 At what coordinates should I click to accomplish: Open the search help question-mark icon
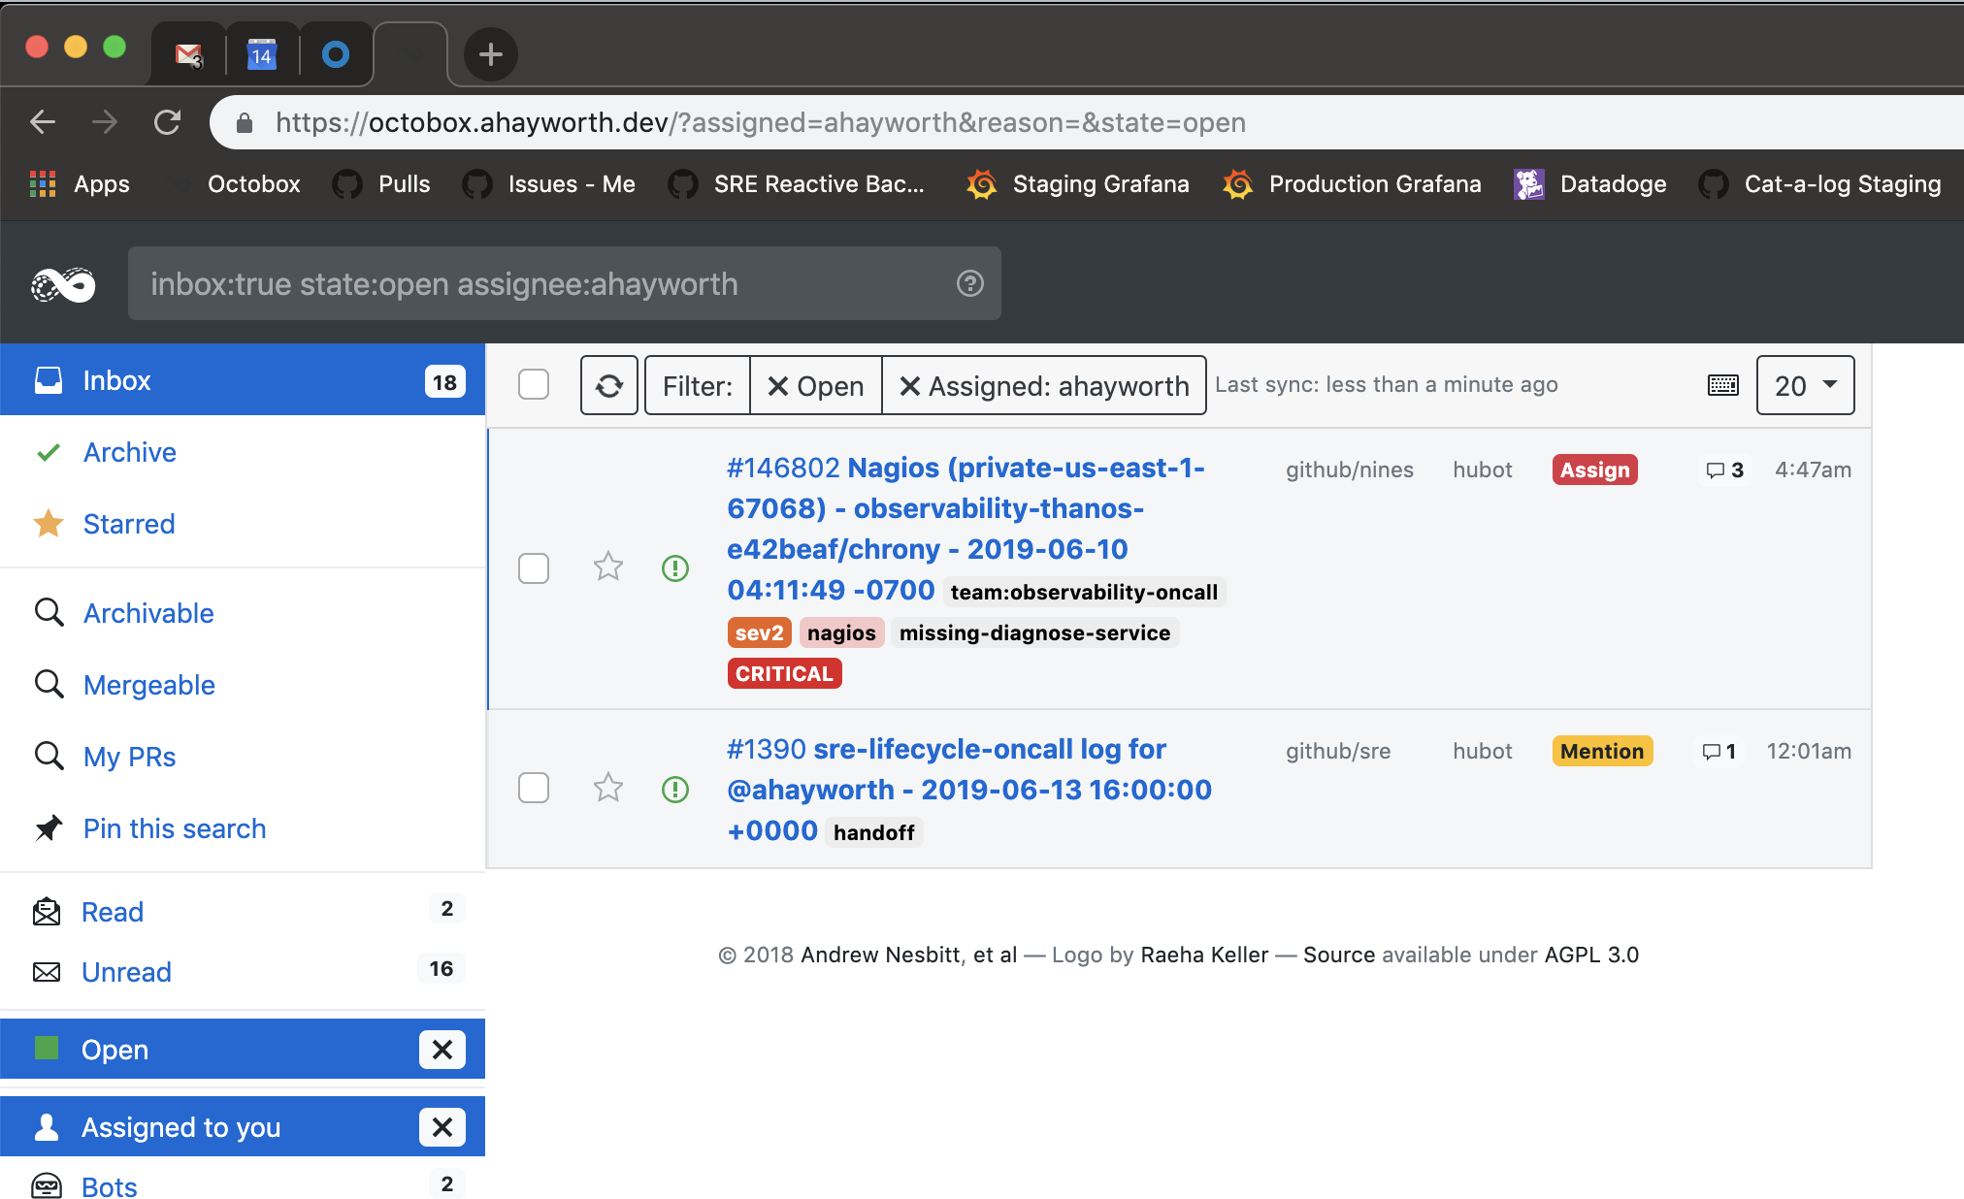coord(970,283)
